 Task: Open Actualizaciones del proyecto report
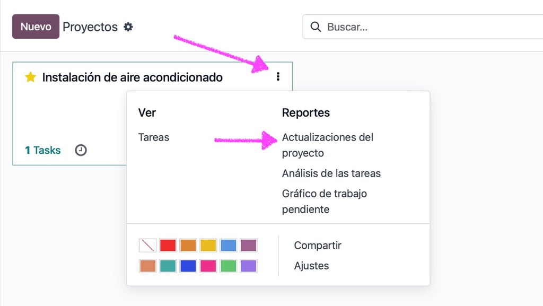coord(328,145)
